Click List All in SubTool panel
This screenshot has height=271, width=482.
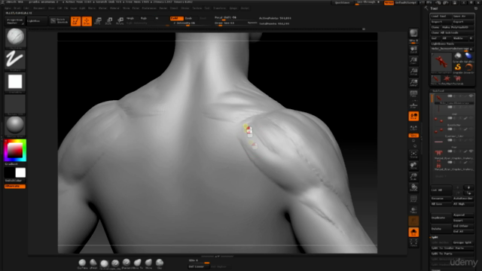441,190
